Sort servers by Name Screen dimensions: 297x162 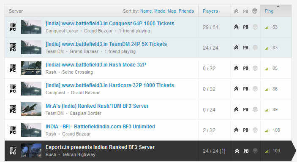pos(146,11)
